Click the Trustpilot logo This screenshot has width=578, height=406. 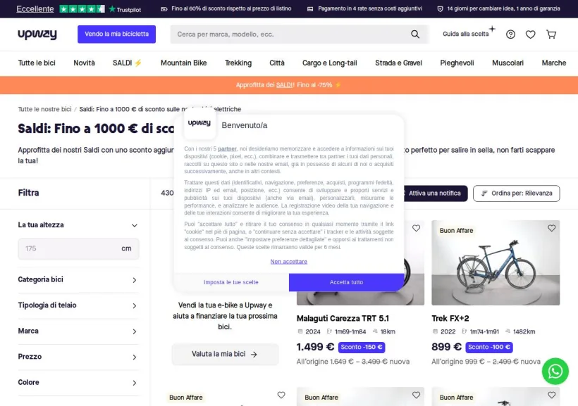125,9
